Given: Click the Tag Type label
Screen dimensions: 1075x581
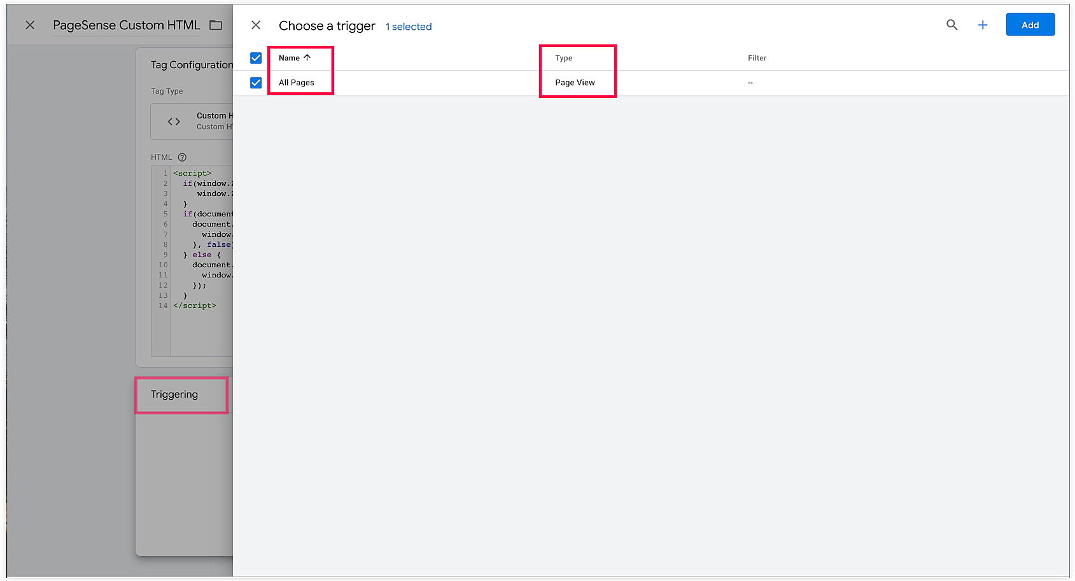Looking at the screenshot, I should [167, 91].
